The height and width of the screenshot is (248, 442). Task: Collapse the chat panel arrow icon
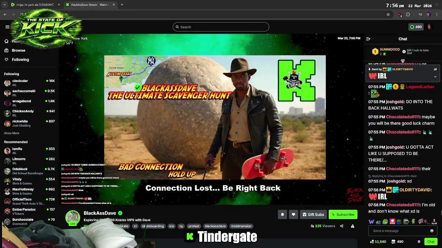click(368, 39)
